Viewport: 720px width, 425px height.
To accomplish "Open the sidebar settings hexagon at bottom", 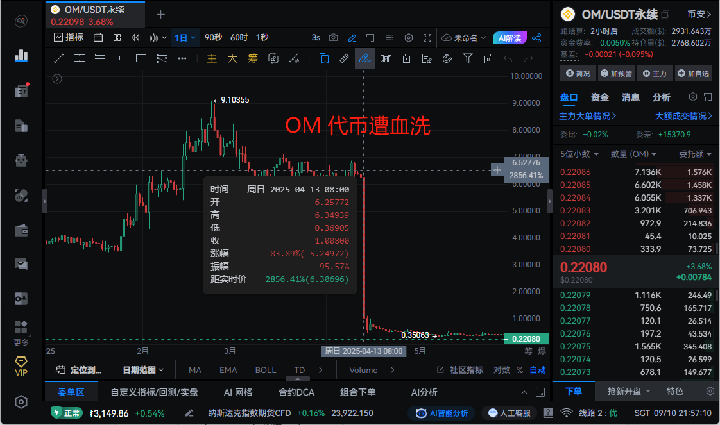I will click(x=21, y=402).
